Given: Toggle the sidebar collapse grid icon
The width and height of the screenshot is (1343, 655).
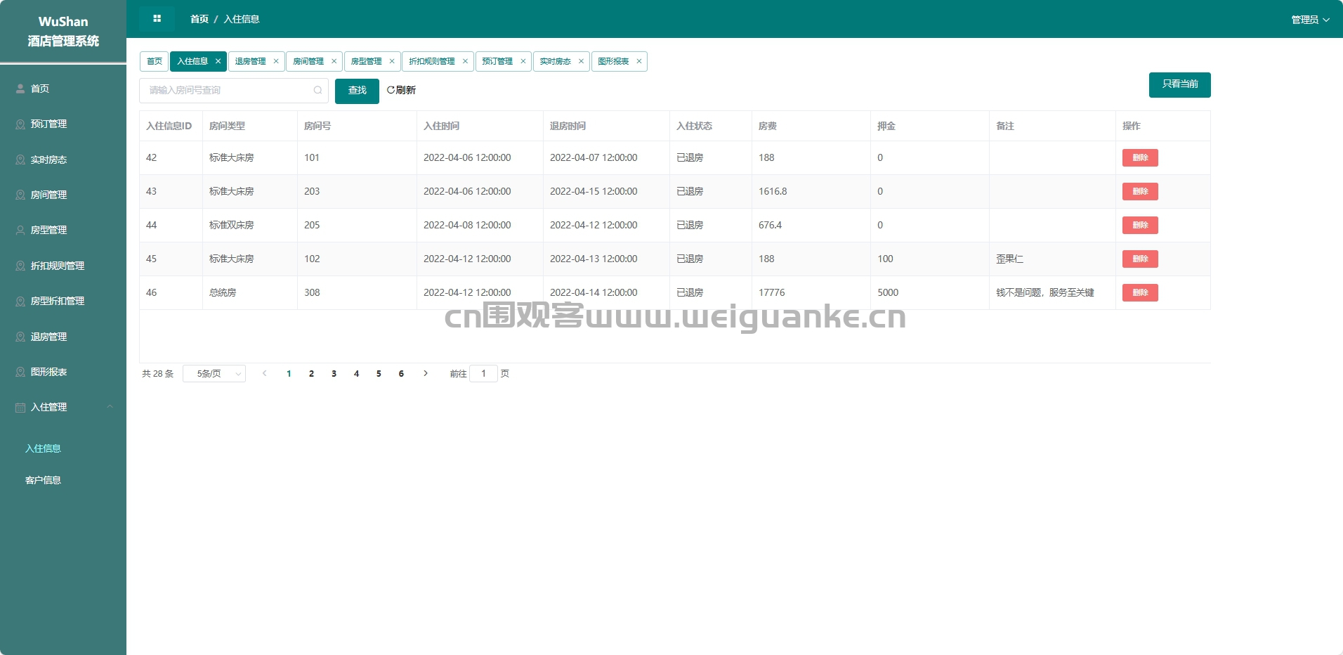Looking at the screenshot, I should [x=157, y=19].
